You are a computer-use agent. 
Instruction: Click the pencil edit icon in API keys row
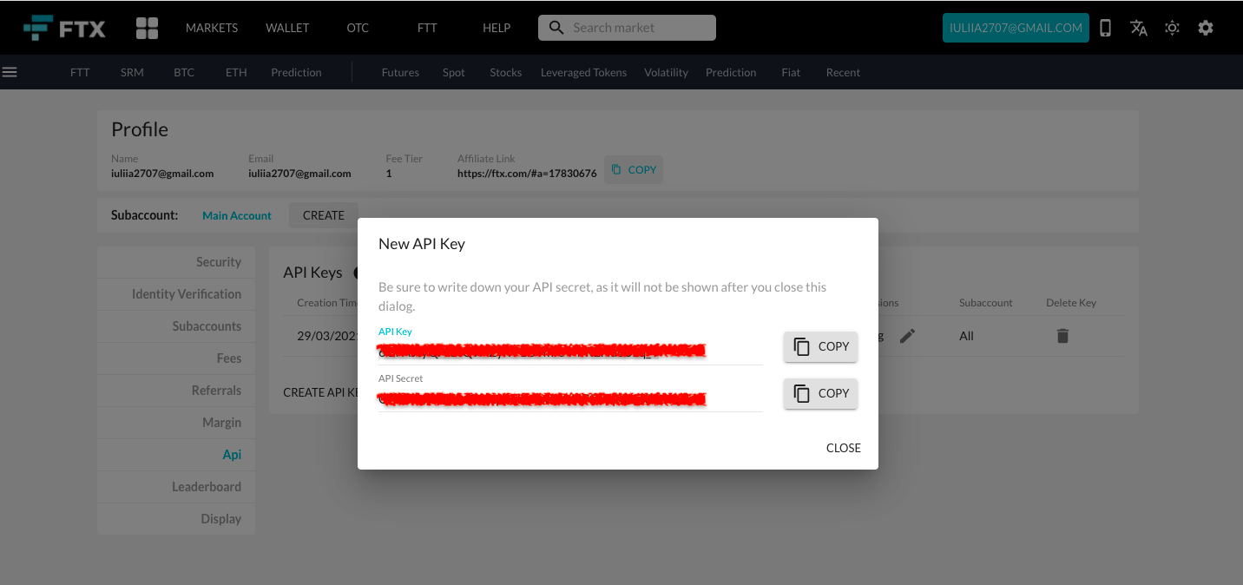tap(907, 335)
